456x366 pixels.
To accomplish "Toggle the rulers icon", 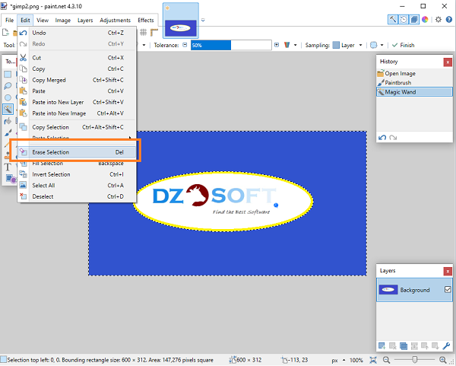I will (x=154, y=32).
